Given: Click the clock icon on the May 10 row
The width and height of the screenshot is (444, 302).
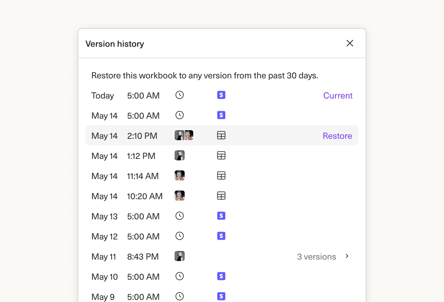Looking at the screenshot, I should 179,276.
